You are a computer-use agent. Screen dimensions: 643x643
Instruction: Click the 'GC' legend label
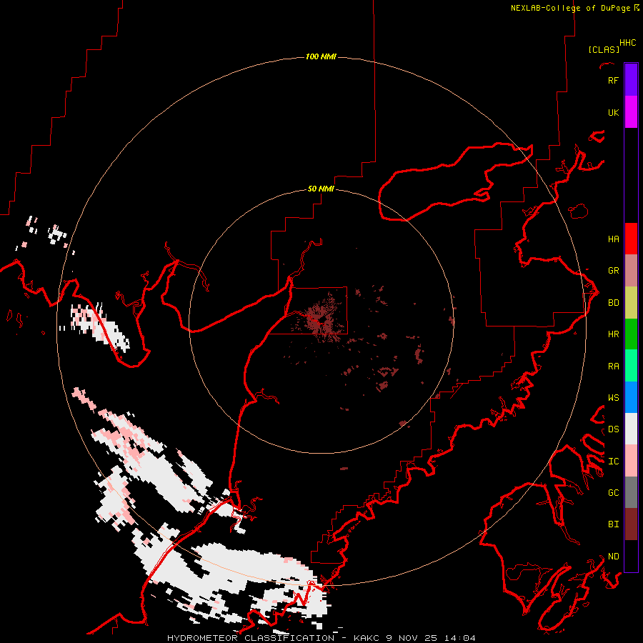tap(613, 492)
